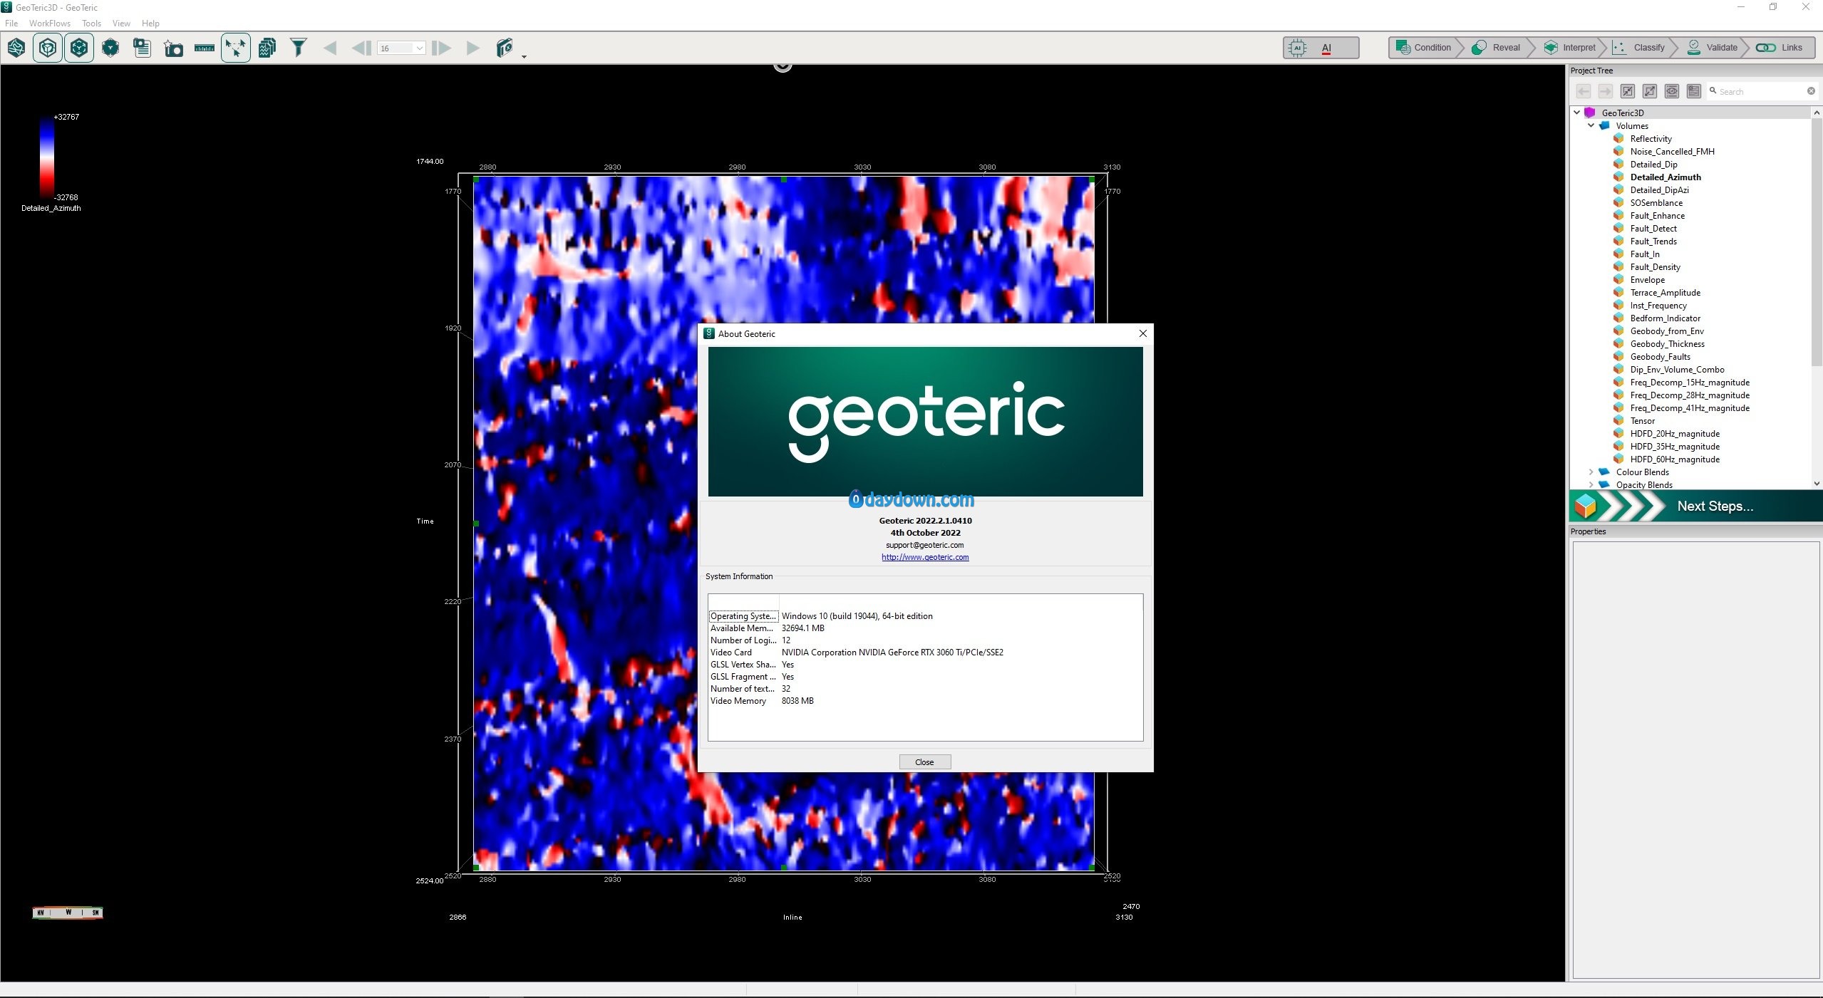Viewport: 1823px width, 998px height.
Task: Open the View menu
Action: [x=121, y=23]
